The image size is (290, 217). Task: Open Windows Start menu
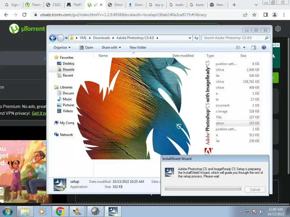coord(8,211)
